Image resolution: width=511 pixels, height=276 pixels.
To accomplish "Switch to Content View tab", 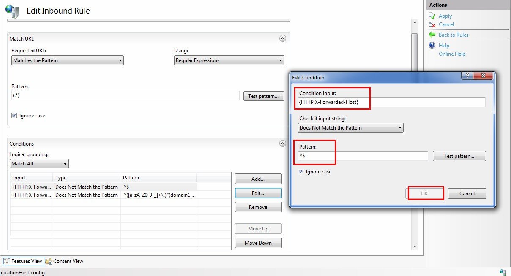I will (x=64, y=261).
